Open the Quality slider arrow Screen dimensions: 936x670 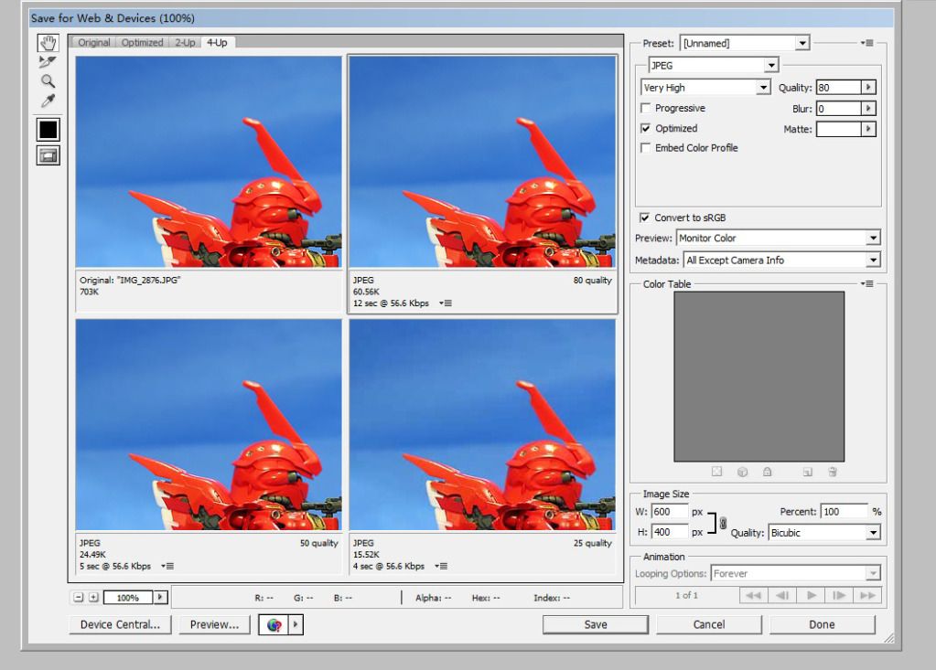pyautogui.click(x=868, y=88)
